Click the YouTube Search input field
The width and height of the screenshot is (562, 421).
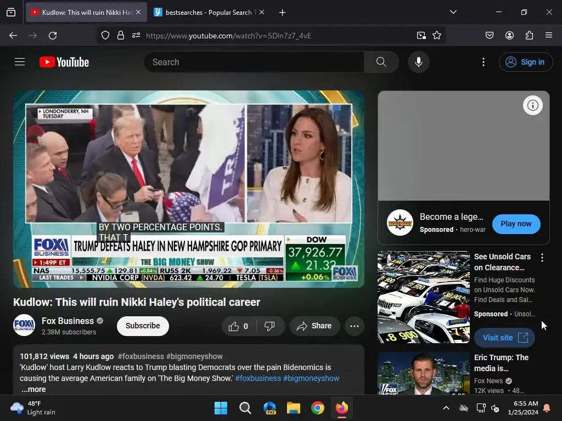[255, 62]
